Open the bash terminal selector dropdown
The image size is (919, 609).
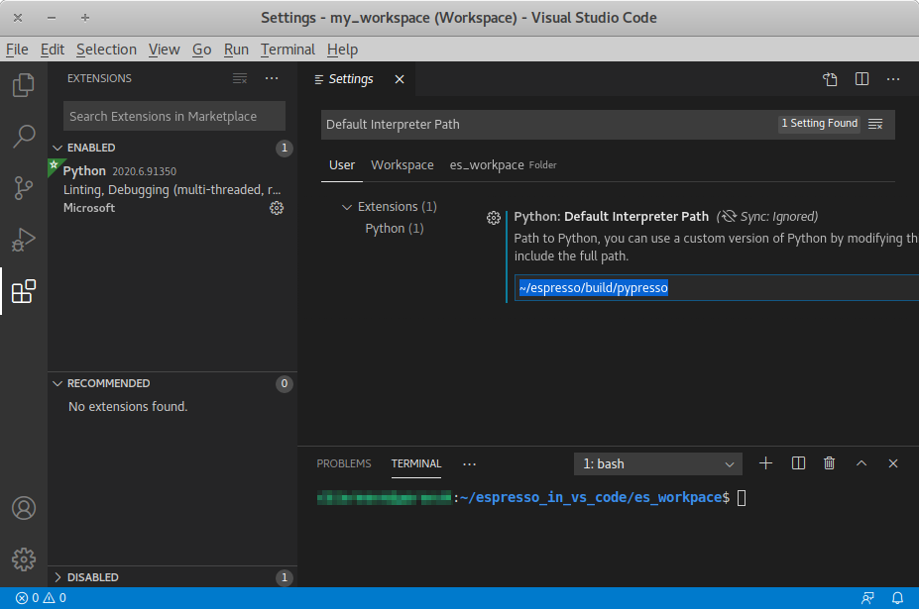click(x=658, y=463)
